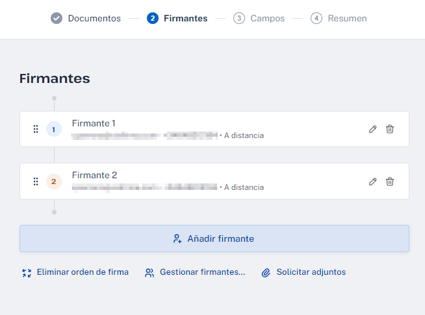Image resolution: width=425 pixels, height=315 pixels.
Task: Click the step 4 circle beside Resumen
Action: (316, 18)
